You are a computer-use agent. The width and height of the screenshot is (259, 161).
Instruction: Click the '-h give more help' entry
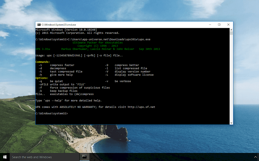coord(56,75)
